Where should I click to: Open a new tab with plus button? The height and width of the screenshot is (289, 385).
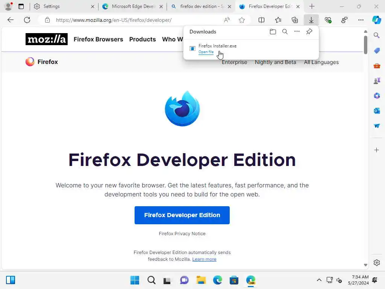coord(312,6)
